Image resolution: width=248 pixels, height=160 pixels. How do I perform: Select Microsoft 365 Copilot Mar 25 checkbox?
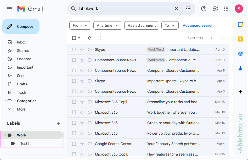tap(74, 102)
